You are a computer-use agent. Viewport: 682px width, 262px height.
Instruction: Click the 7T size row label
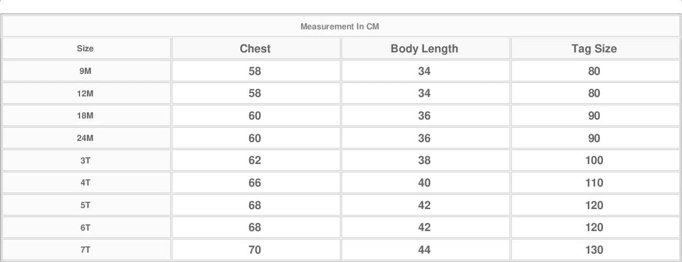85,250
